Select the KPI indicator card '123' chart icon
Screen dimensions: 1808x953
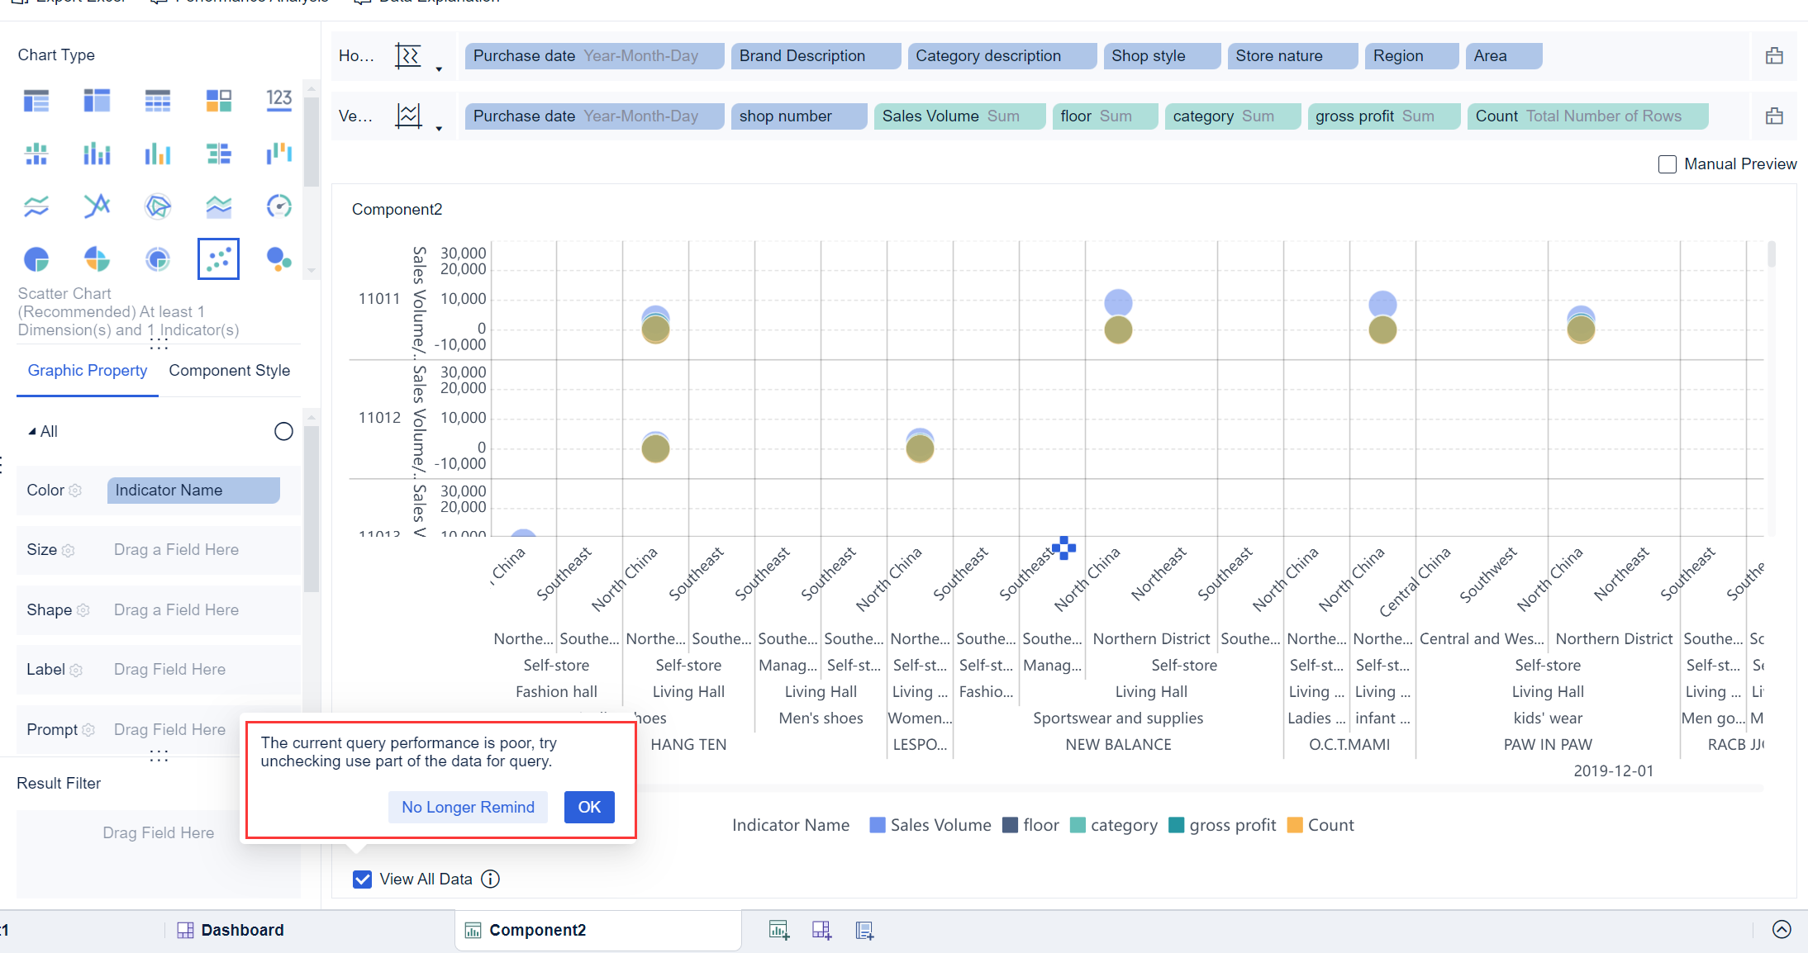[279, 101]
